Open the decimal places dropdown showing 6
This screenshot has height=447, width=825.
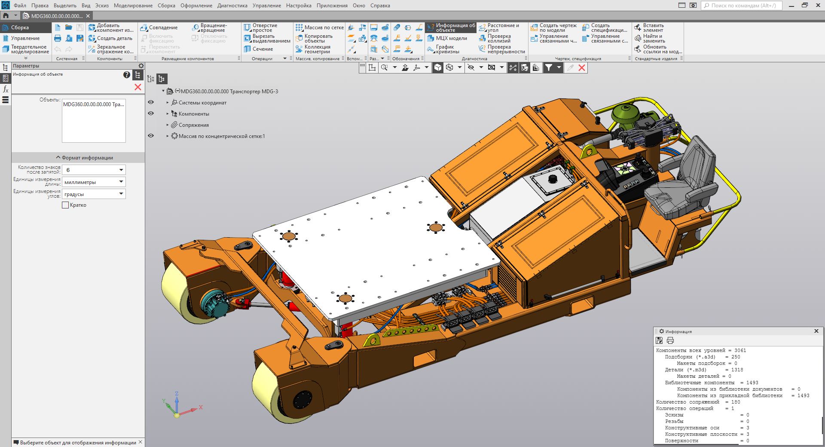(x=121, y=170)
